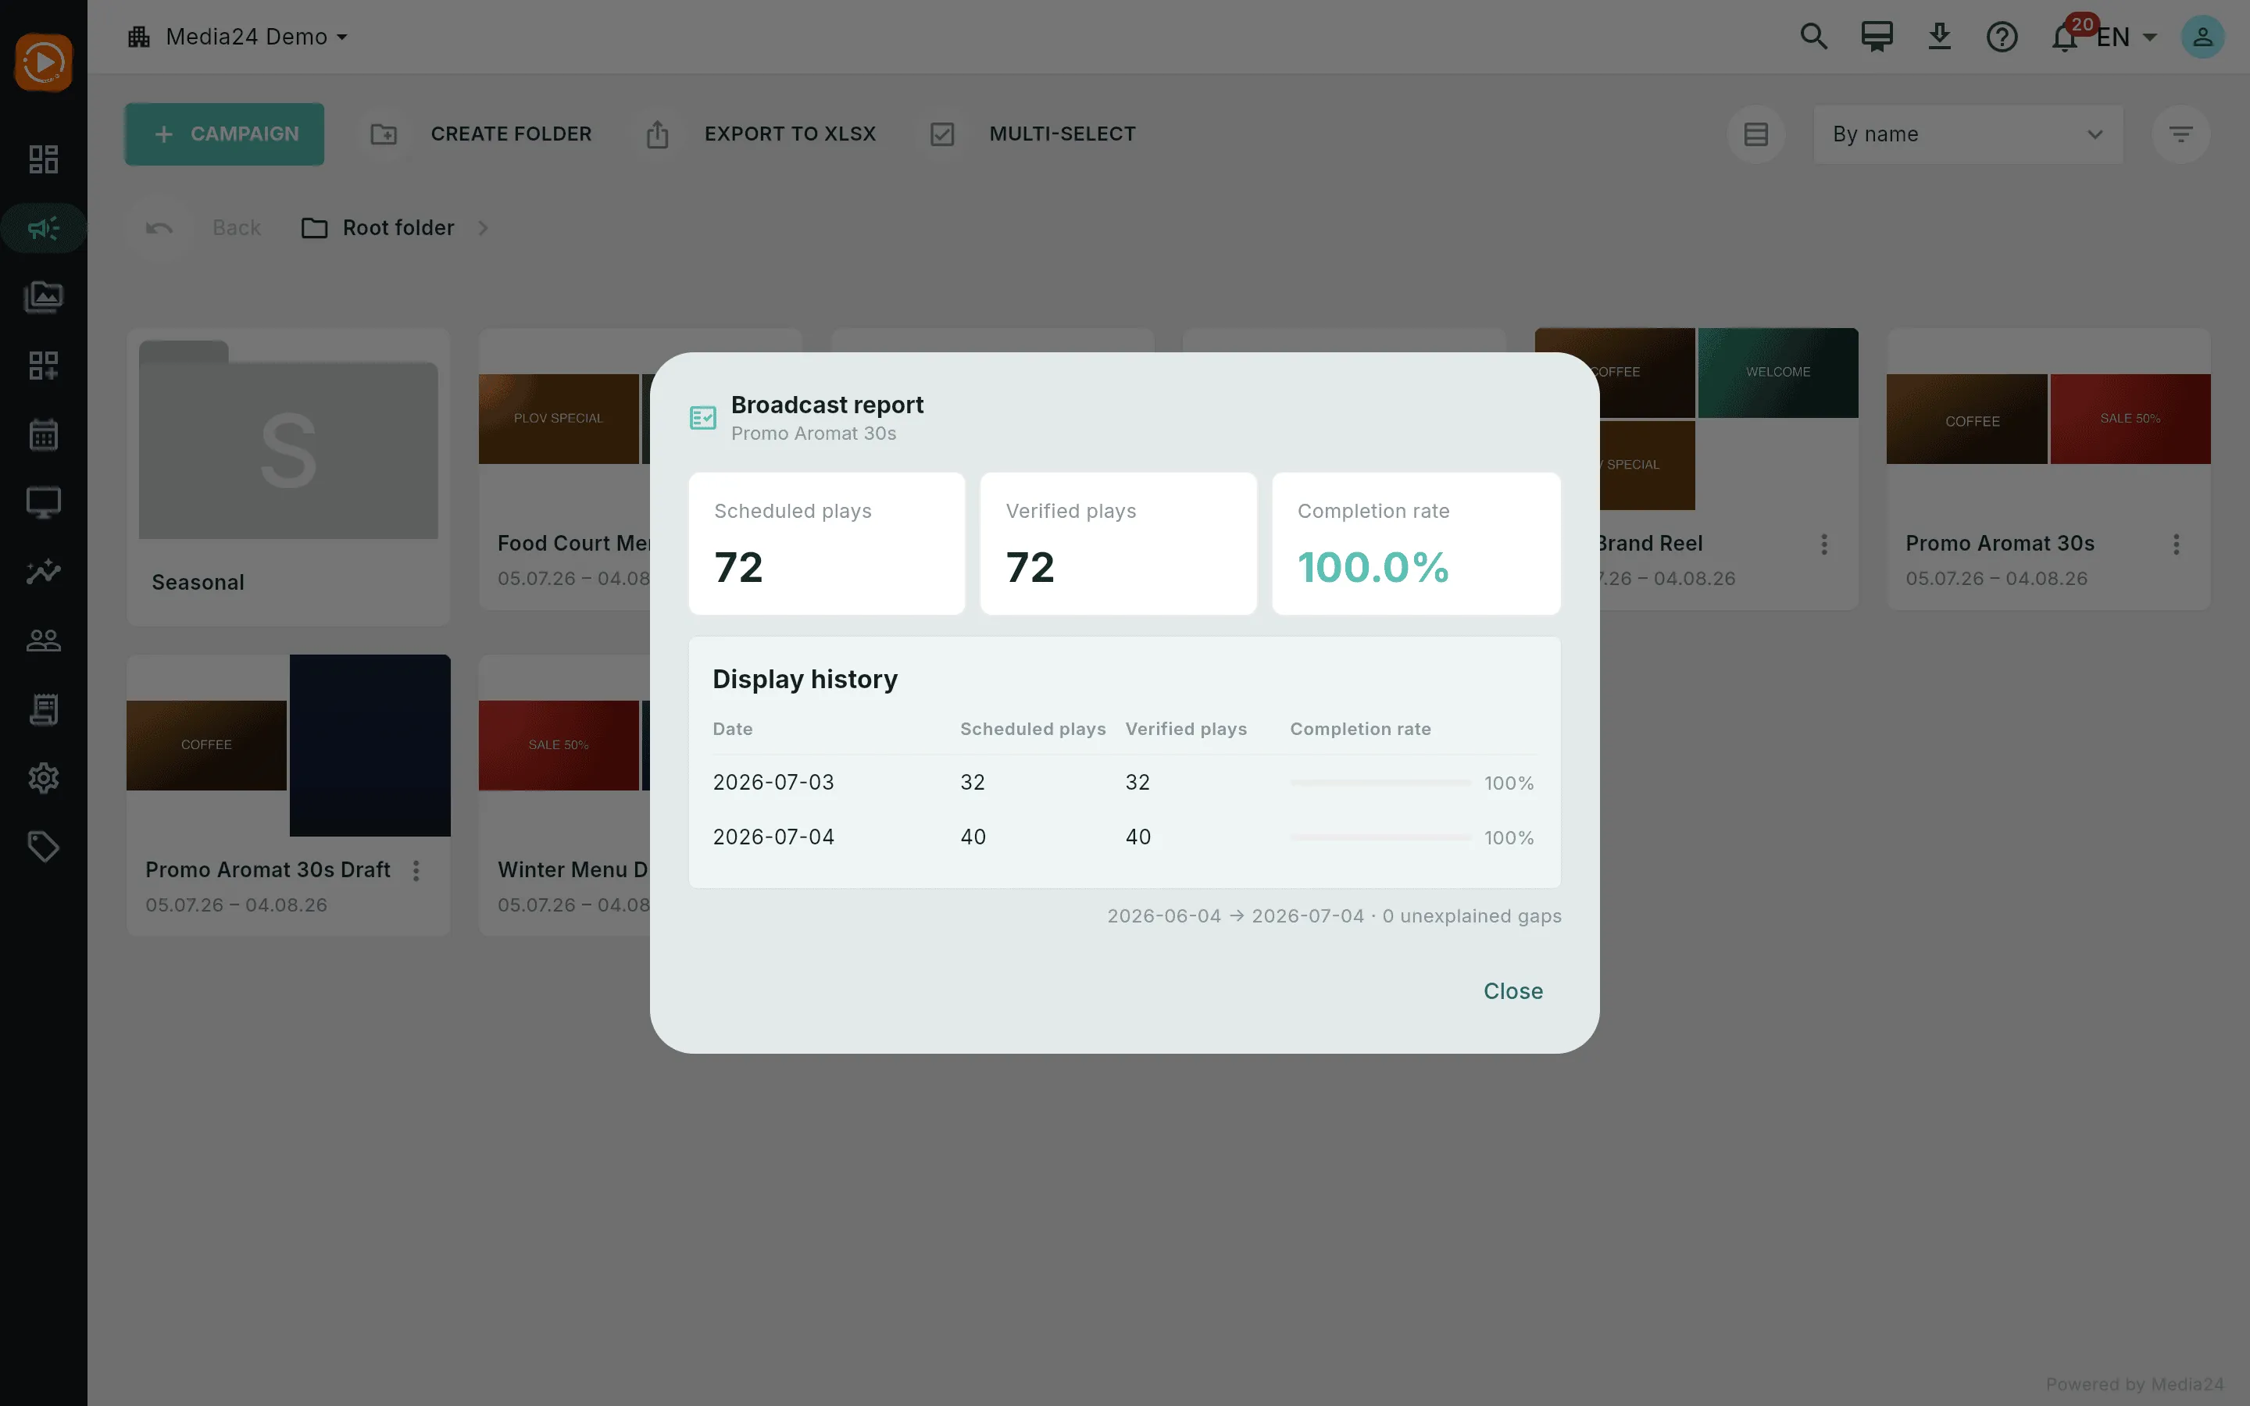Open Promo Aromat 30s Draft options menu
Screen dimensions: 2250x1406
(x=416, y=870)
